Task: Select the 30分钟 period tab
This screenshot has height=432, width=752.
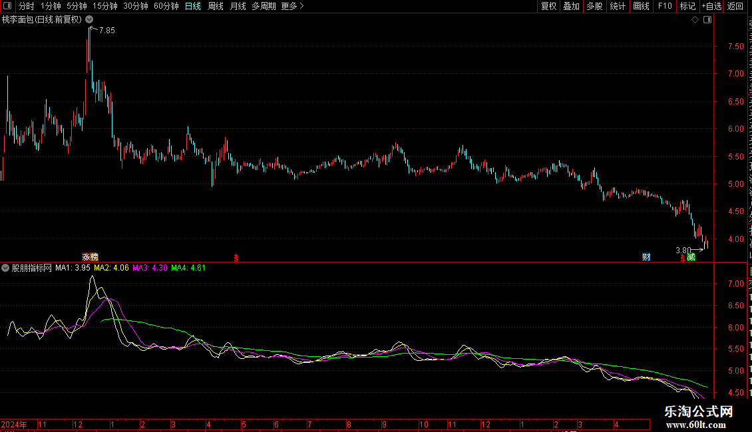Action: [x=136, y=6]
